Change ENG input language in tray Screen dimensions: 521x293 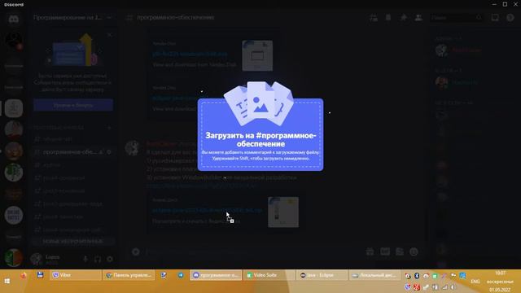coord(475,282)
